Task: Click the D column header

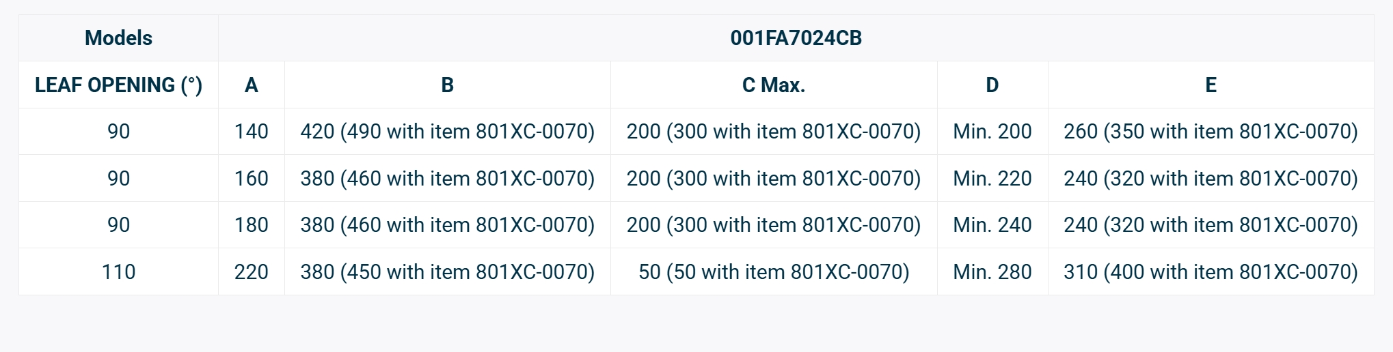Action: (992, 85)
